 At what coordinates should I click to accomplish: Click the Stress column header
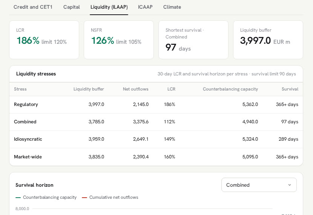pyautogui.click(x=20, y=89)
